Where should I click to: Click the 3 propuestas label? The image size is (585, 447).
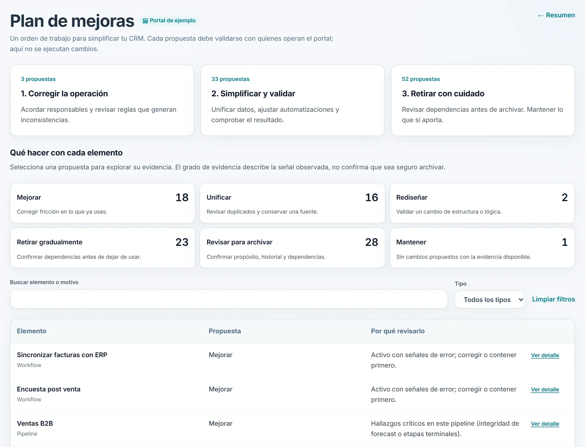(x=38, y=79)
